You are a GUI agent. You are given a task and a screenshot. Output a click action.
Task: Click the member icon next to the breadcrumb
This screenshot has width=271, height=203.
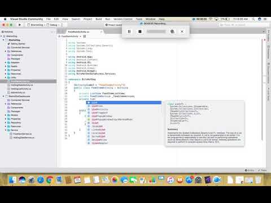(x=85, y=36)
